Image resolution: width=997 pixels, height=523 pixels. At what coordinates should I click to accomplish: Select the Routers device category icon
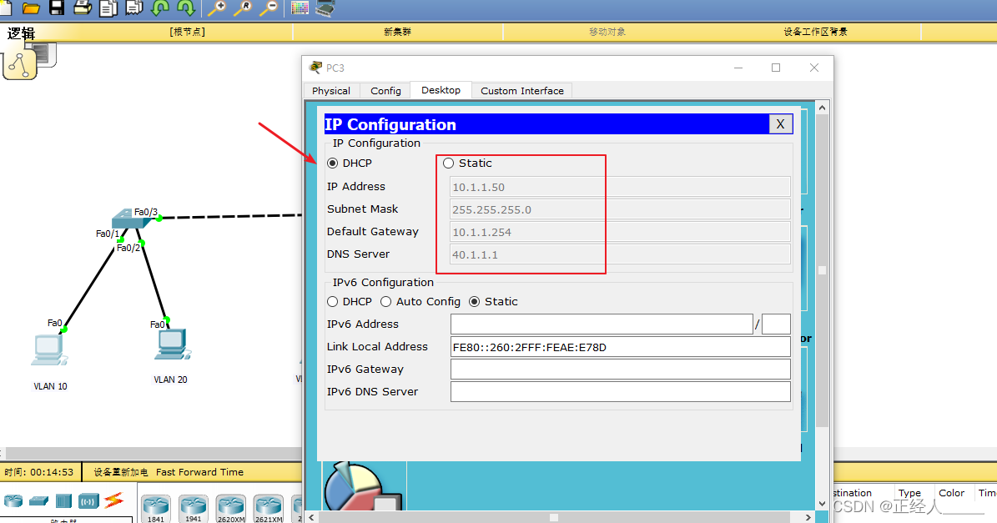13,500
